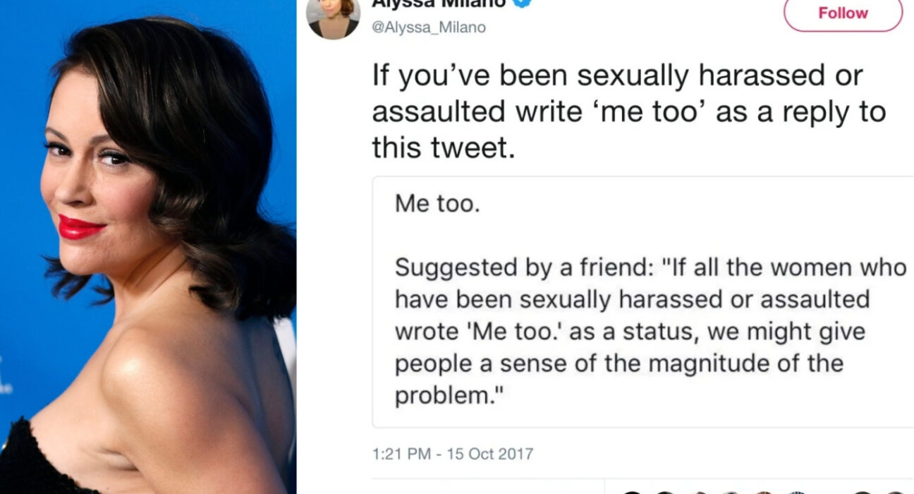Image resolution: width=914 pixels, height=494 pixels.
Task: Open the embedded 'Me too.' image card
Action: 643,302
